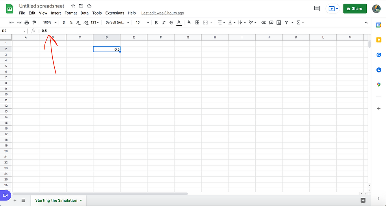Open the font family dropdown
This screenshot has height=206, width=386.
pyautogui.click(x=117, y=22)
